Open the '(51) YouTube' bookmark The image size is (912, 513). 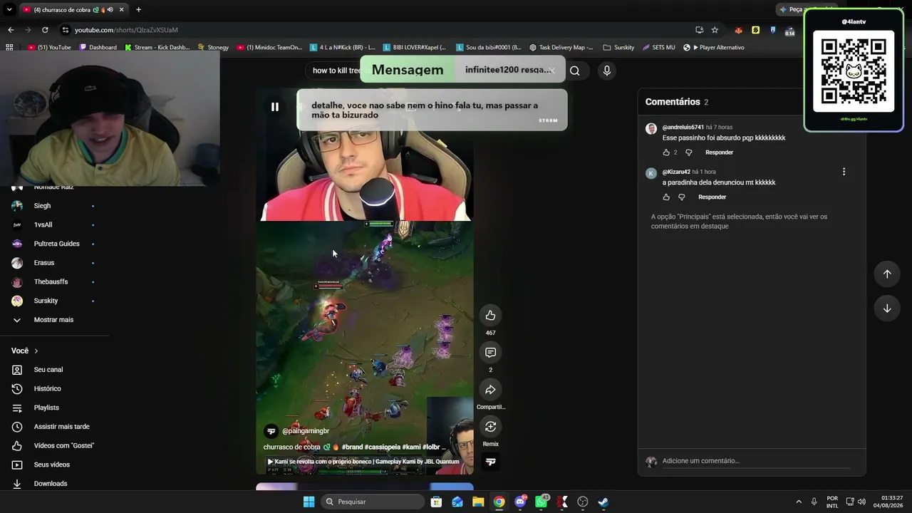click(x=49, y=48)
